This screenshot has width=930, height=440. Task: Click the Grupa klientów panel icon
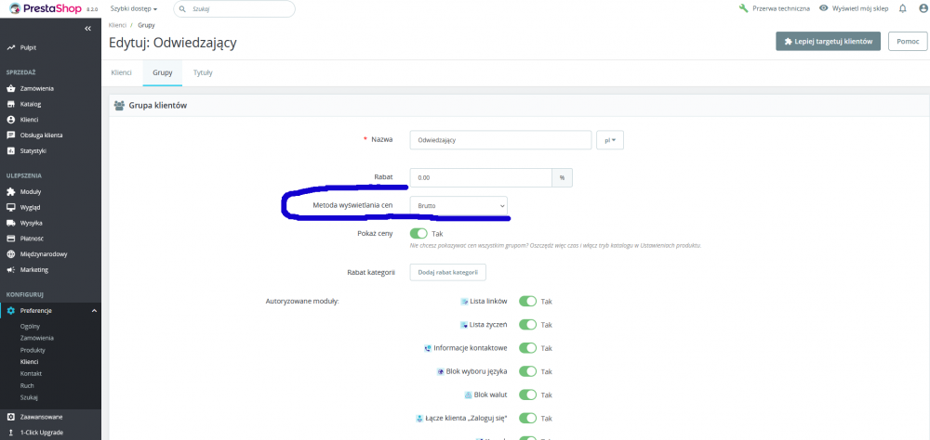point(119,106)
